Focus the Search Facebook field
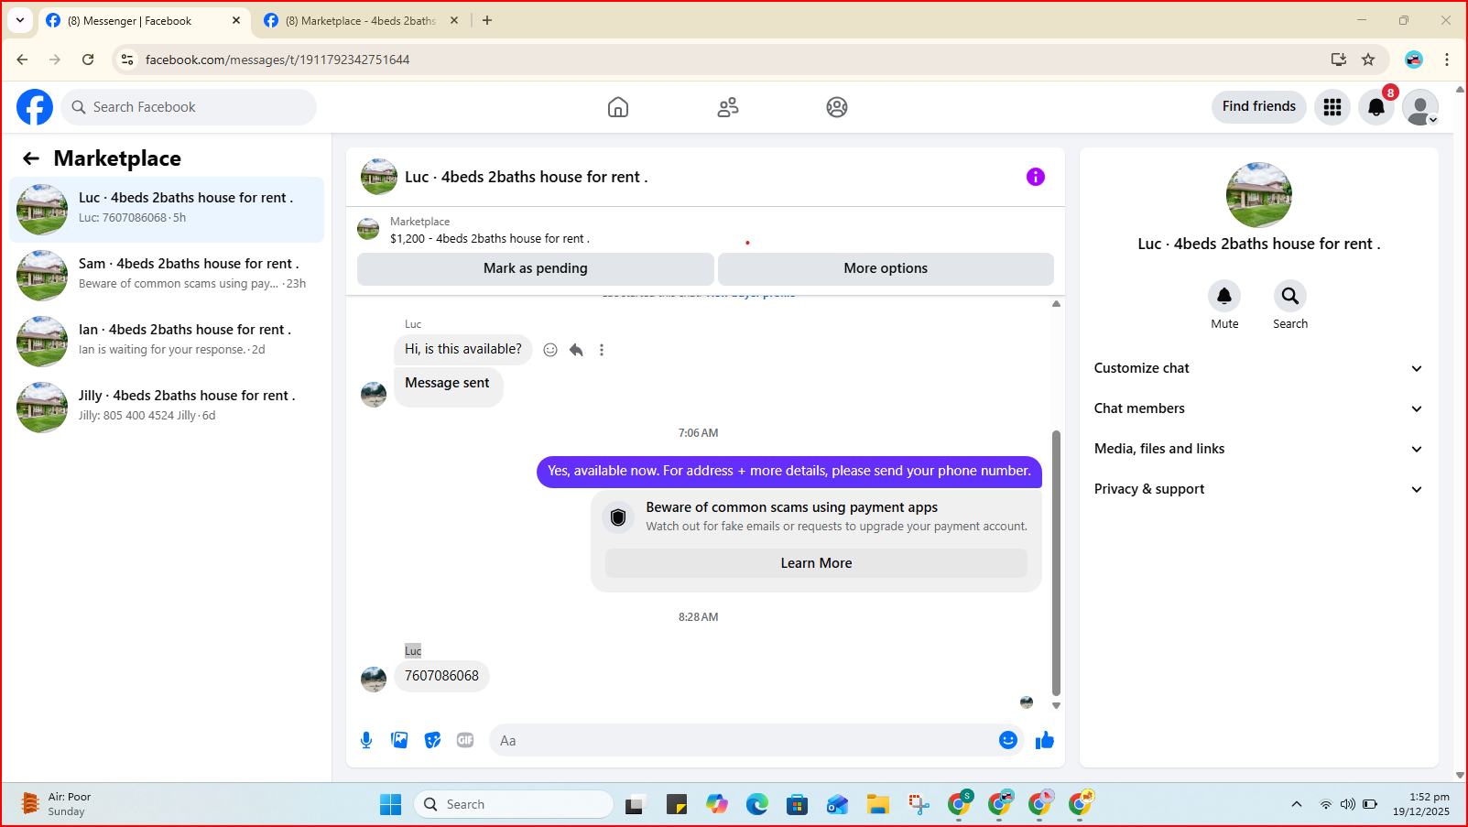 pyautogui.click(x=189, y=107)
